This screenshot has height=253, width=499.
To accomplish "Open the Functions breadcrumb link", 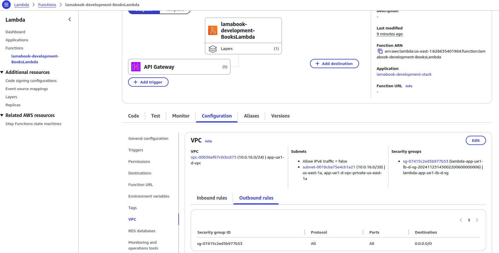I will pyautogui.click(x=47, y=5).
